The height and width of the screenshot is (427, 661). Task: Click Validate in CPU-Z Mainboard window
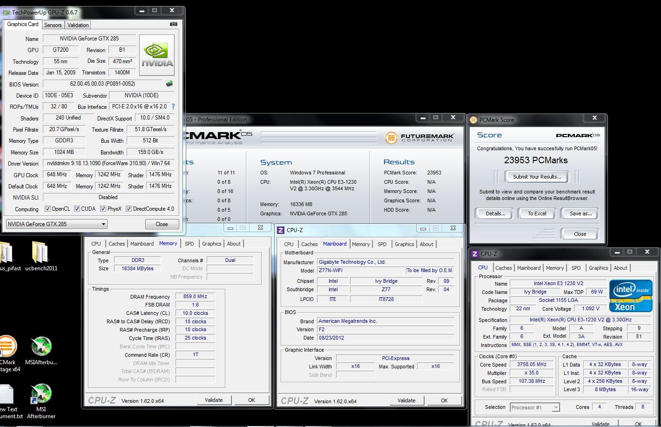point(406,400)
